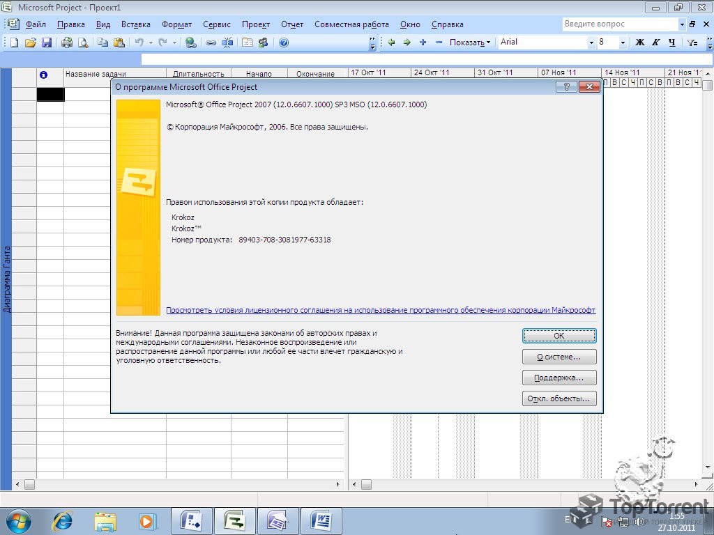Open the Показать dropdown

coord(470,42)
